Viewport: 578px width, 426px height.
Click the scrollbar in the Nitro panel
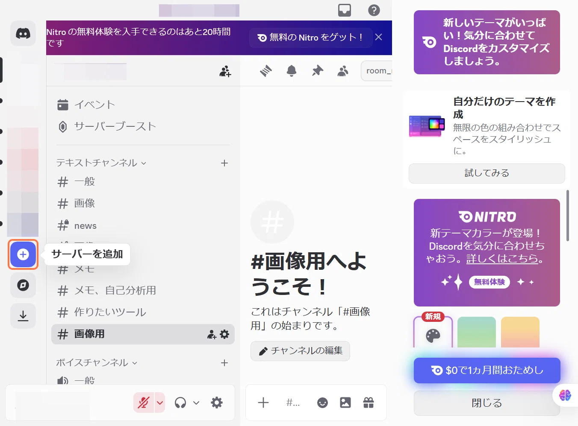coord(568,216)
